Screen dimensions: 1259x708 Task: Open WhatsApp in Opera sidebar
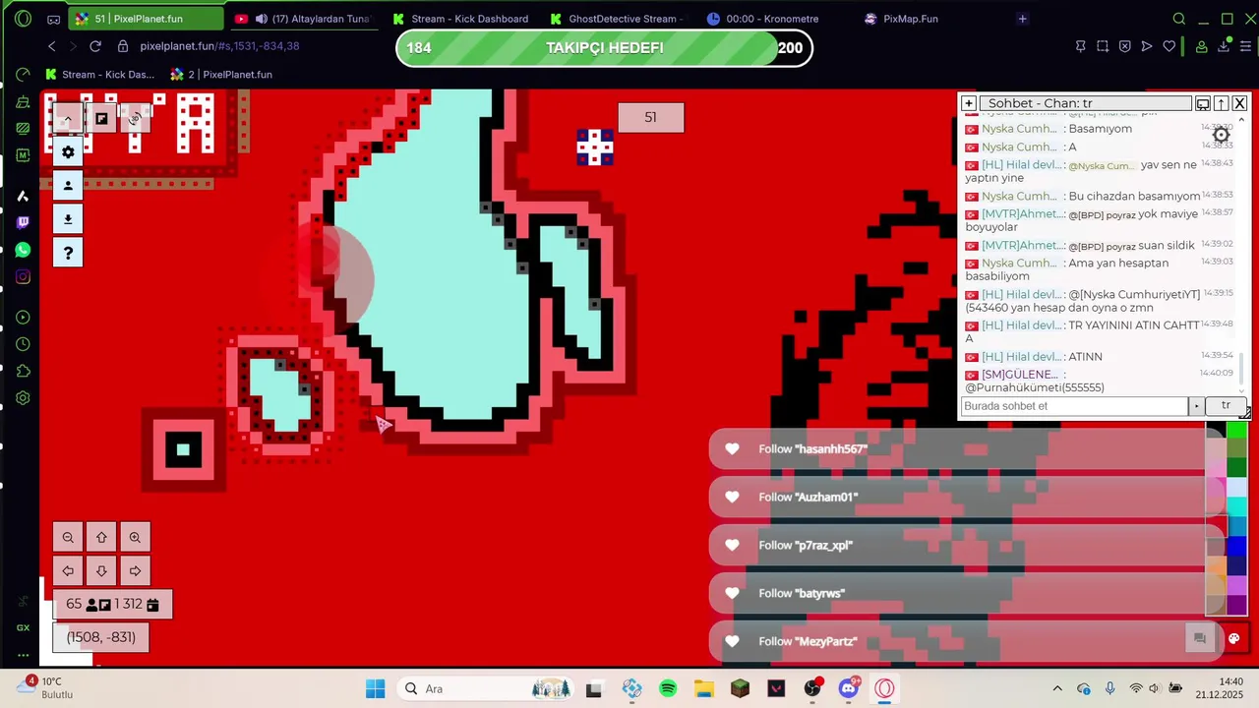pos(23,250)
